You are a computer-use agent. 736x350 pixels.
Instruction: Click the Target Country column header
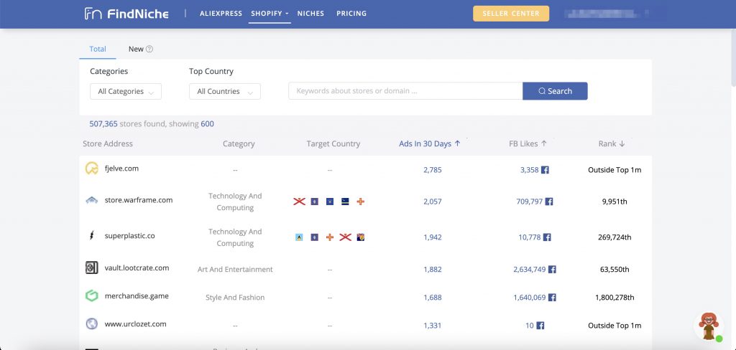click(333, 144)
